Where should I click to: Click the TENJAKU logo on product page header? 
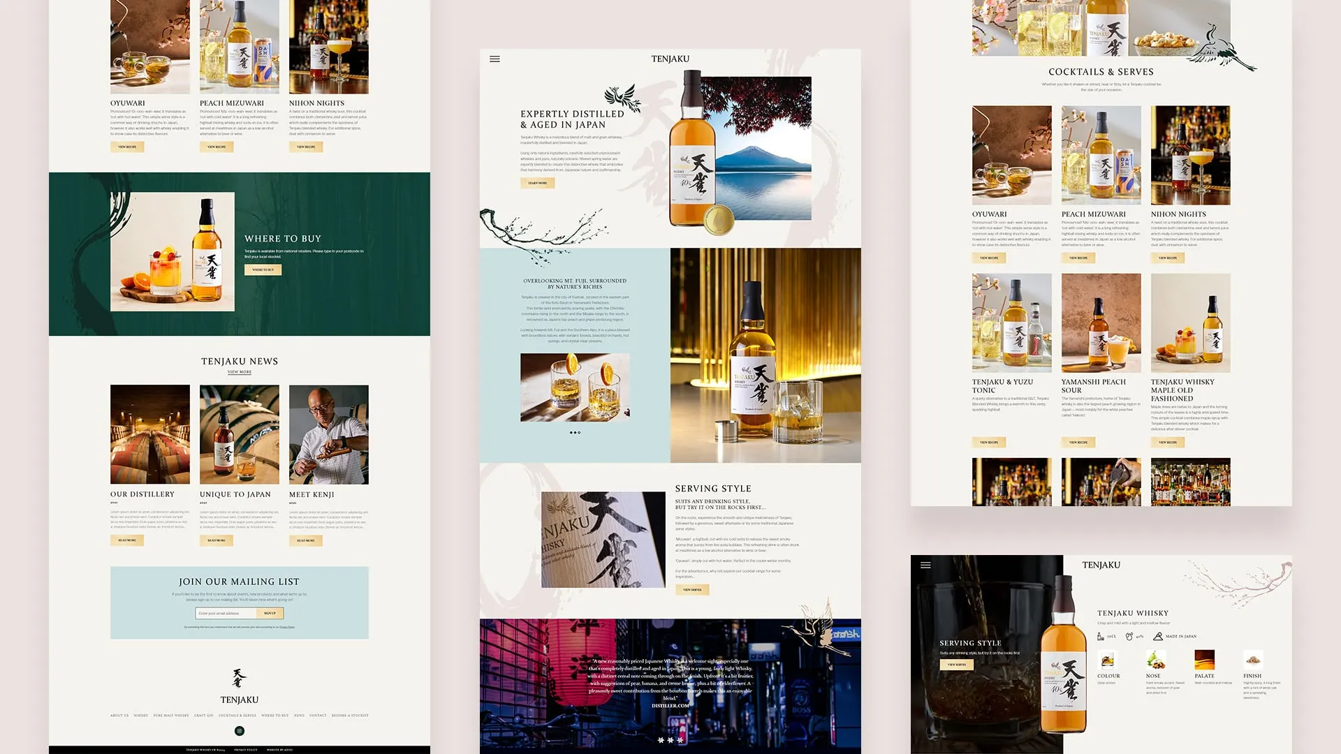(x=1101, y=565)
